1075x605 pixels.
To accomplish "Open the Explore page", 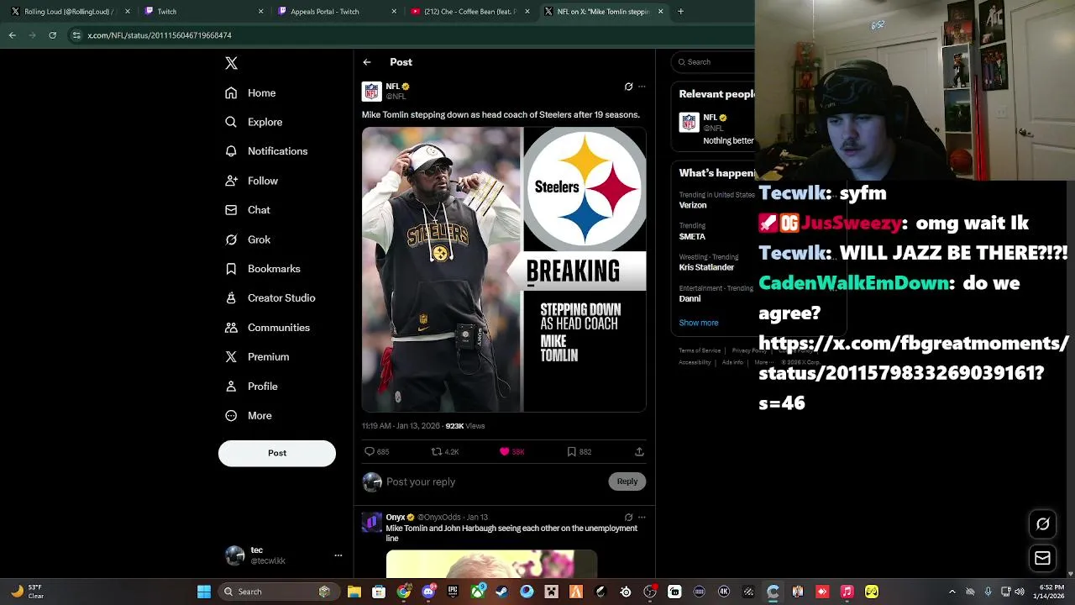I will 254,122.
